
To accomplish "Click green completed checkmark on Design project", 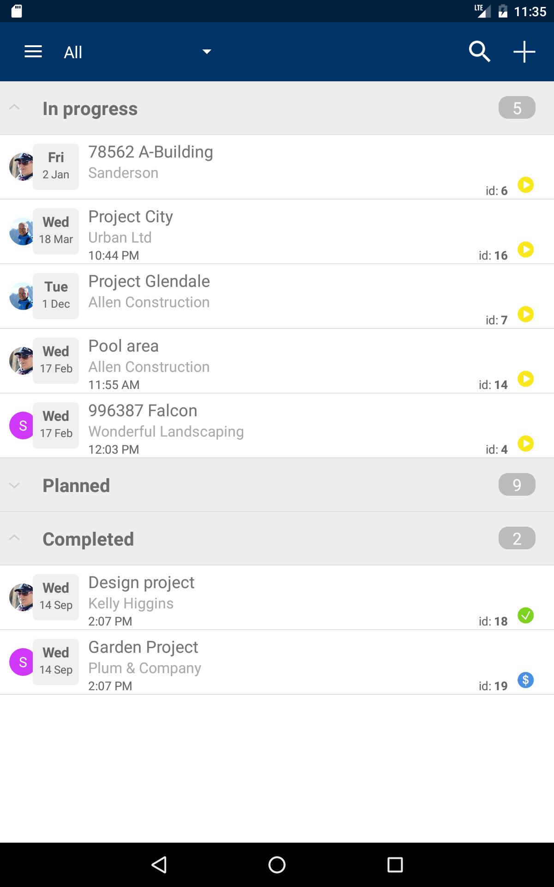I will [x=525, y=616].
